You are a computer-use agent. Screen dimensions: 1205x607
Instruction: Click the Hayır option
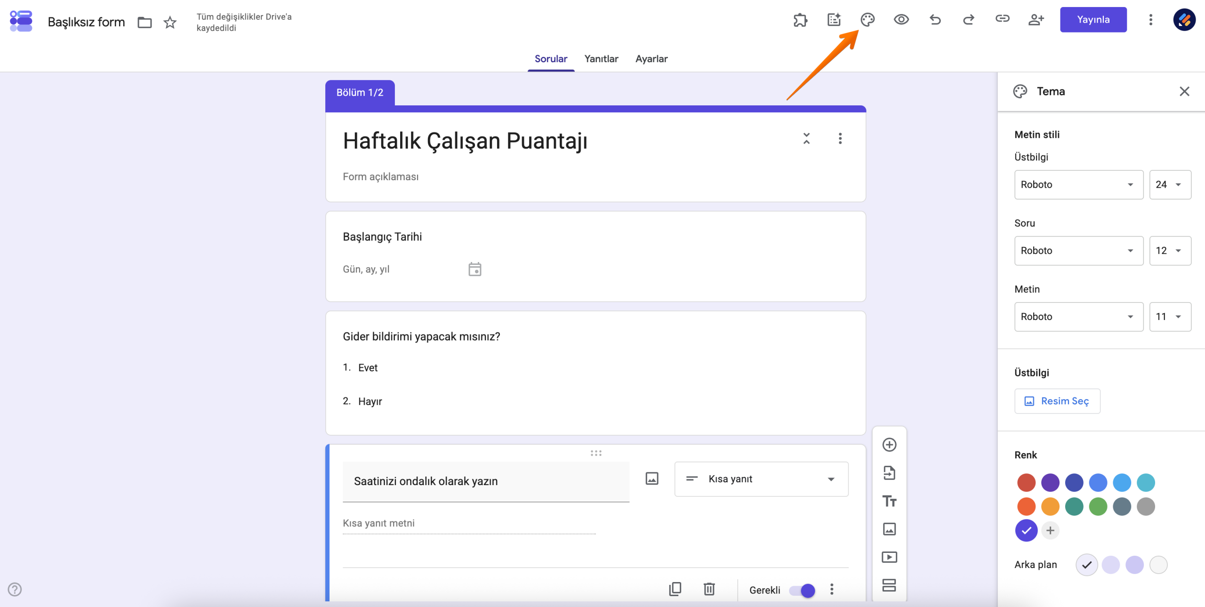click(x=370, y=401)
